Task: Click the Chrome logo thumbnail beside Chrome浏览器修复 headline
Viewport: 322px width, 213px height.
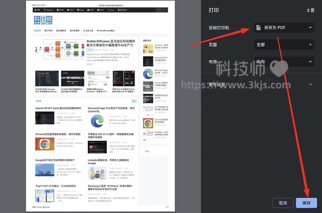Action: [x=45, y=144]
